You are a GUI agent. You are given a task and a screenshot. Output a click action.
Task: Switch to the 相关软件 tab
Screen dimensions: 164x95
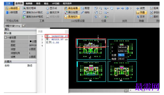(x=67, y=3)
